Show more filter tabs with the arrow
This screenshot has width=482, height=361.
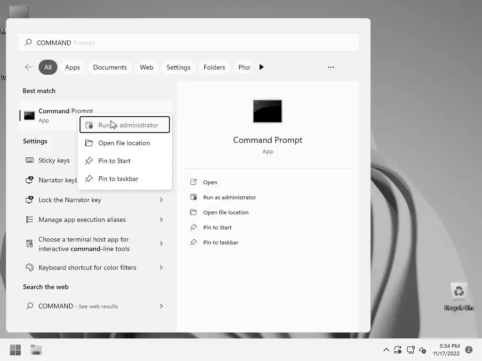click(x=261, y=67)
